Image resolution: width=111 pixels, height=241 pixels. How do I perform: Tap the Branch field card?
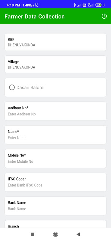[55, 224]
